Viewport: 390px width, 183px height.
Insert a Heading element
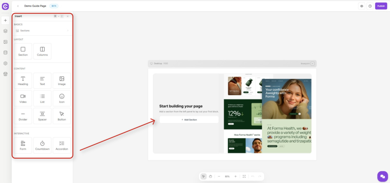tap(23, 81)
